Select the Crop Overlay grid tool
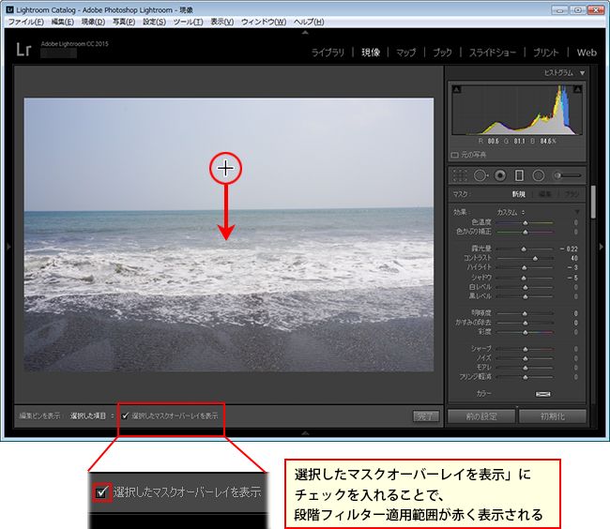 tap(460, 175)
